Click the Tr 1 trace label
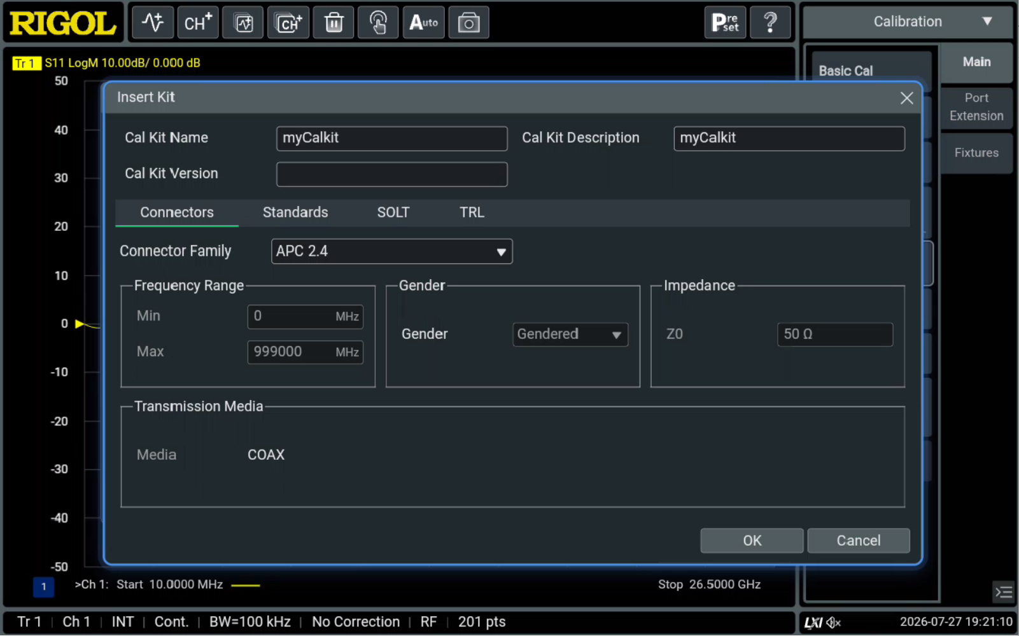Screen dimensions: 1019x636 [x=26, y=63]
